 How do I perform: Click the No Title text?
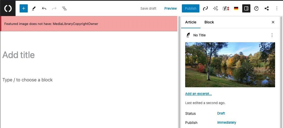click(199, 35)
